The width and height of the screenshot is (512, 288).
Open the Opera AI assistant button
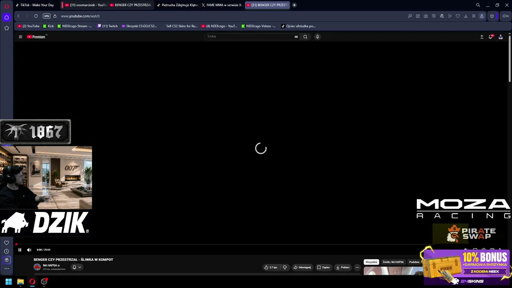point(506,16)
